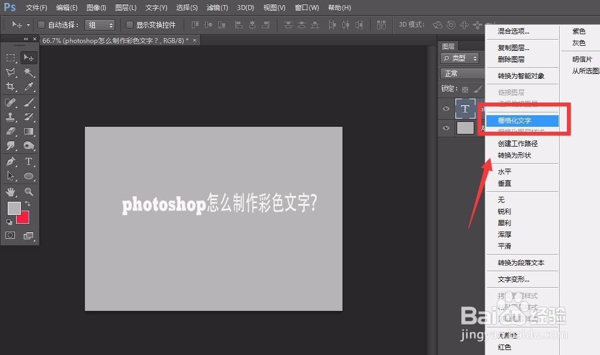Hide the text layer via eye icon
The height and width of the screenshot is (355, 600).
(446, 109)
